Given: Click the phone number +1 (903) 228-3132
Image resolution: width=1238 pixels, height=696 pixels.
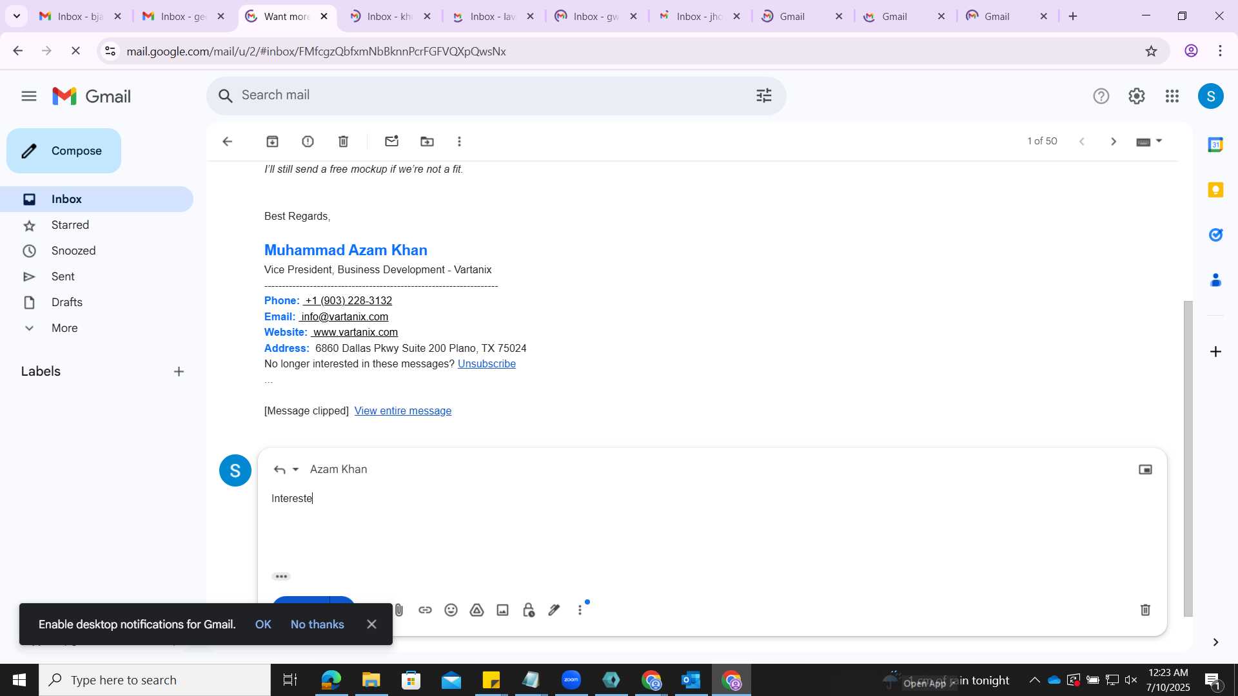Looking at the screenshot, I should click(x=348, y=301).
